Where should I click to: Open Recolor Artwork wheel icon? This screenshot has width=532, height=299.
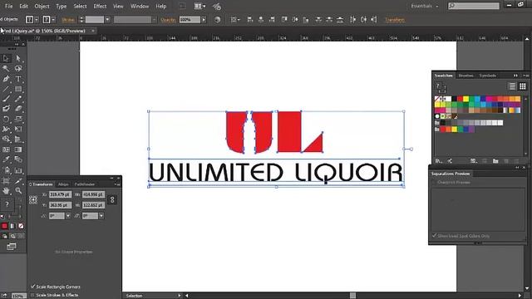pyautogui.click(x=217, y=20)
